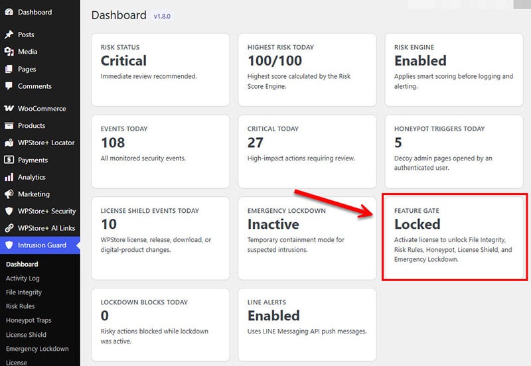Click 'High-impact actions requiring review.' text
The height and width of the screenshot is (366, 531).
tap(301, 158)
